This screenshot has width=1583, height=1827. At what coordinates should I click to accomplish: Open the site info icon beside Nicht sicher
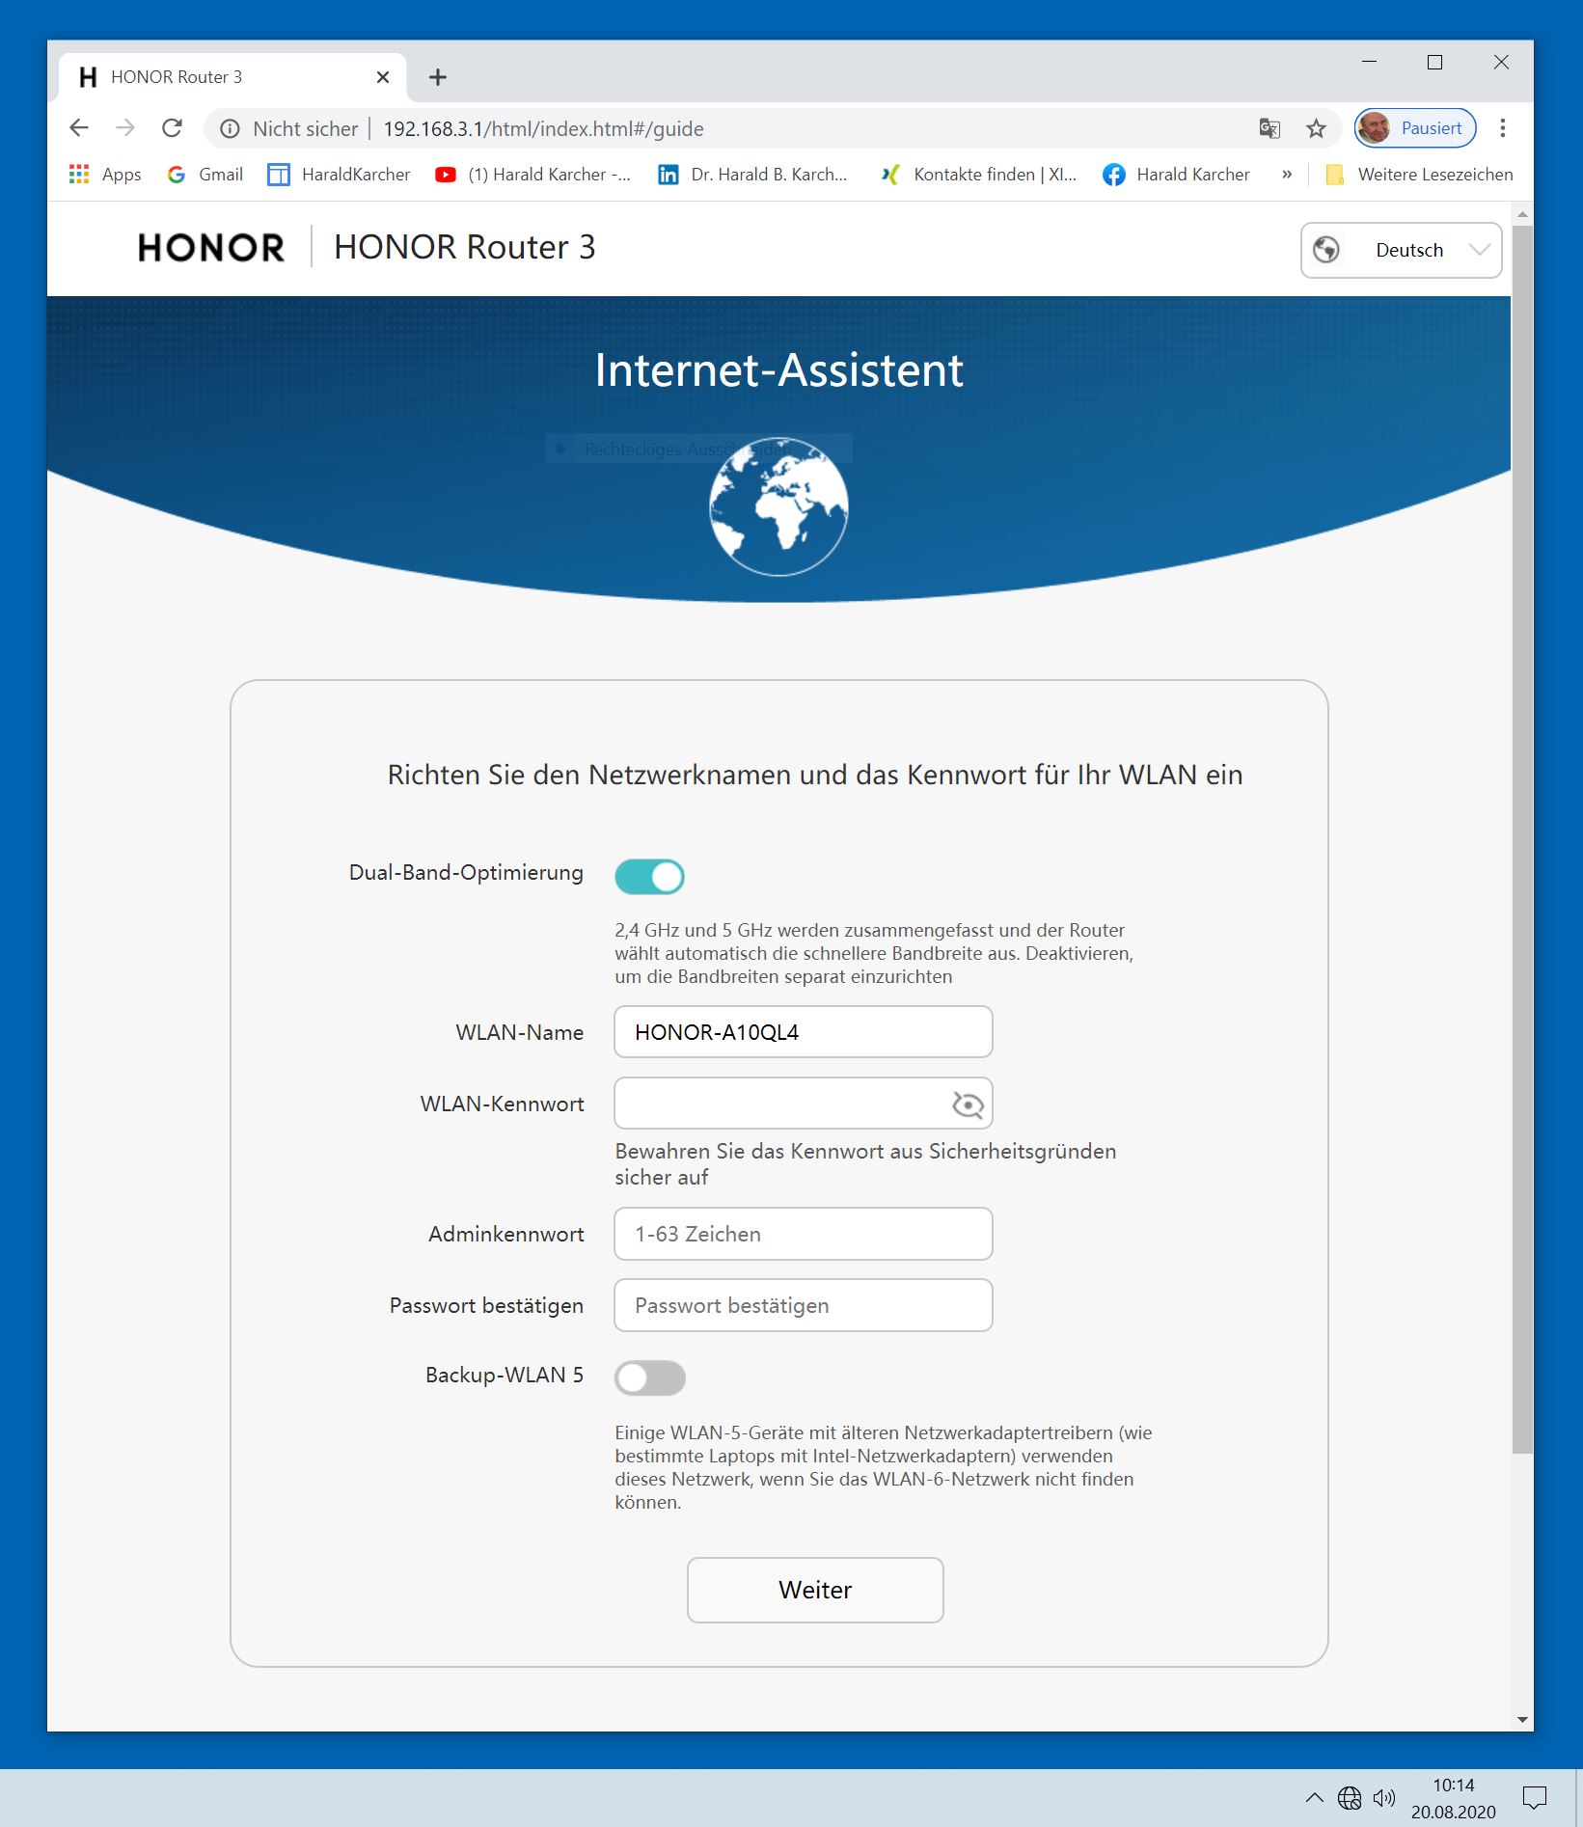point(230,128)
